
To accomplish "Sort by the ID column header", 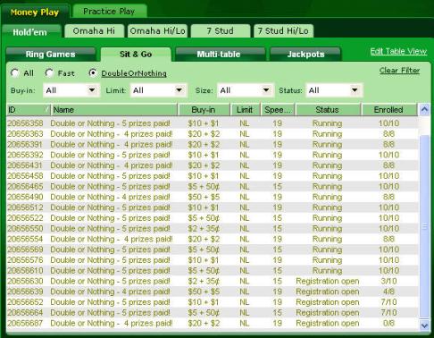I will point(29,110).
